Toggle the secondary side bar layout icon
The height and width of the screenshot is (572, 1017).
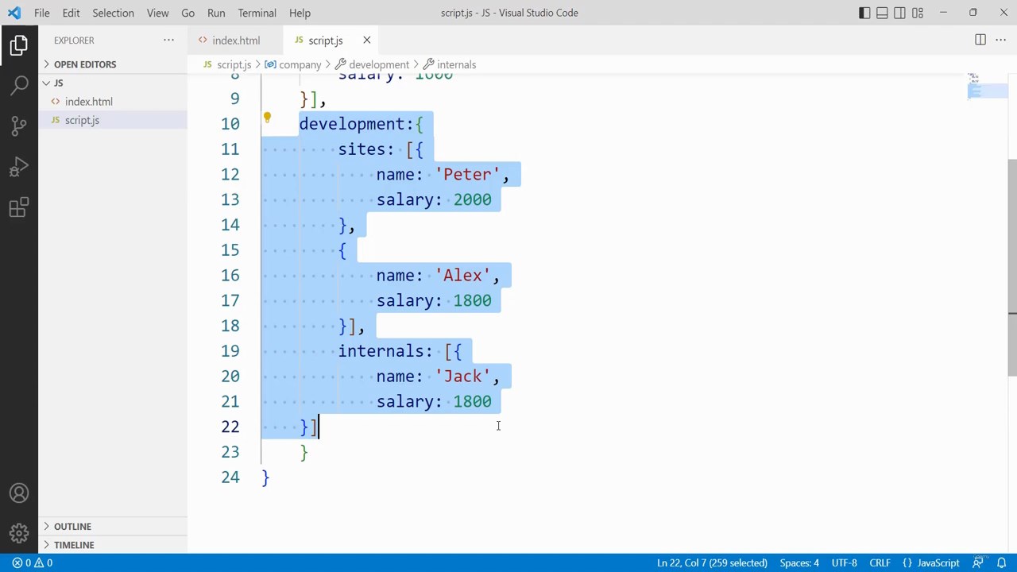[x=899, y=13]
